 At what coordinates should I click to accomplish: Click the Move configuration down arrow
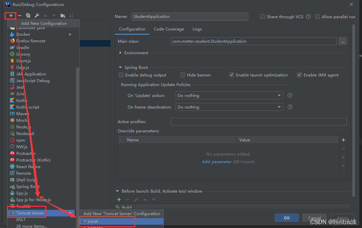pyautogui.click(x=54, y=16)
